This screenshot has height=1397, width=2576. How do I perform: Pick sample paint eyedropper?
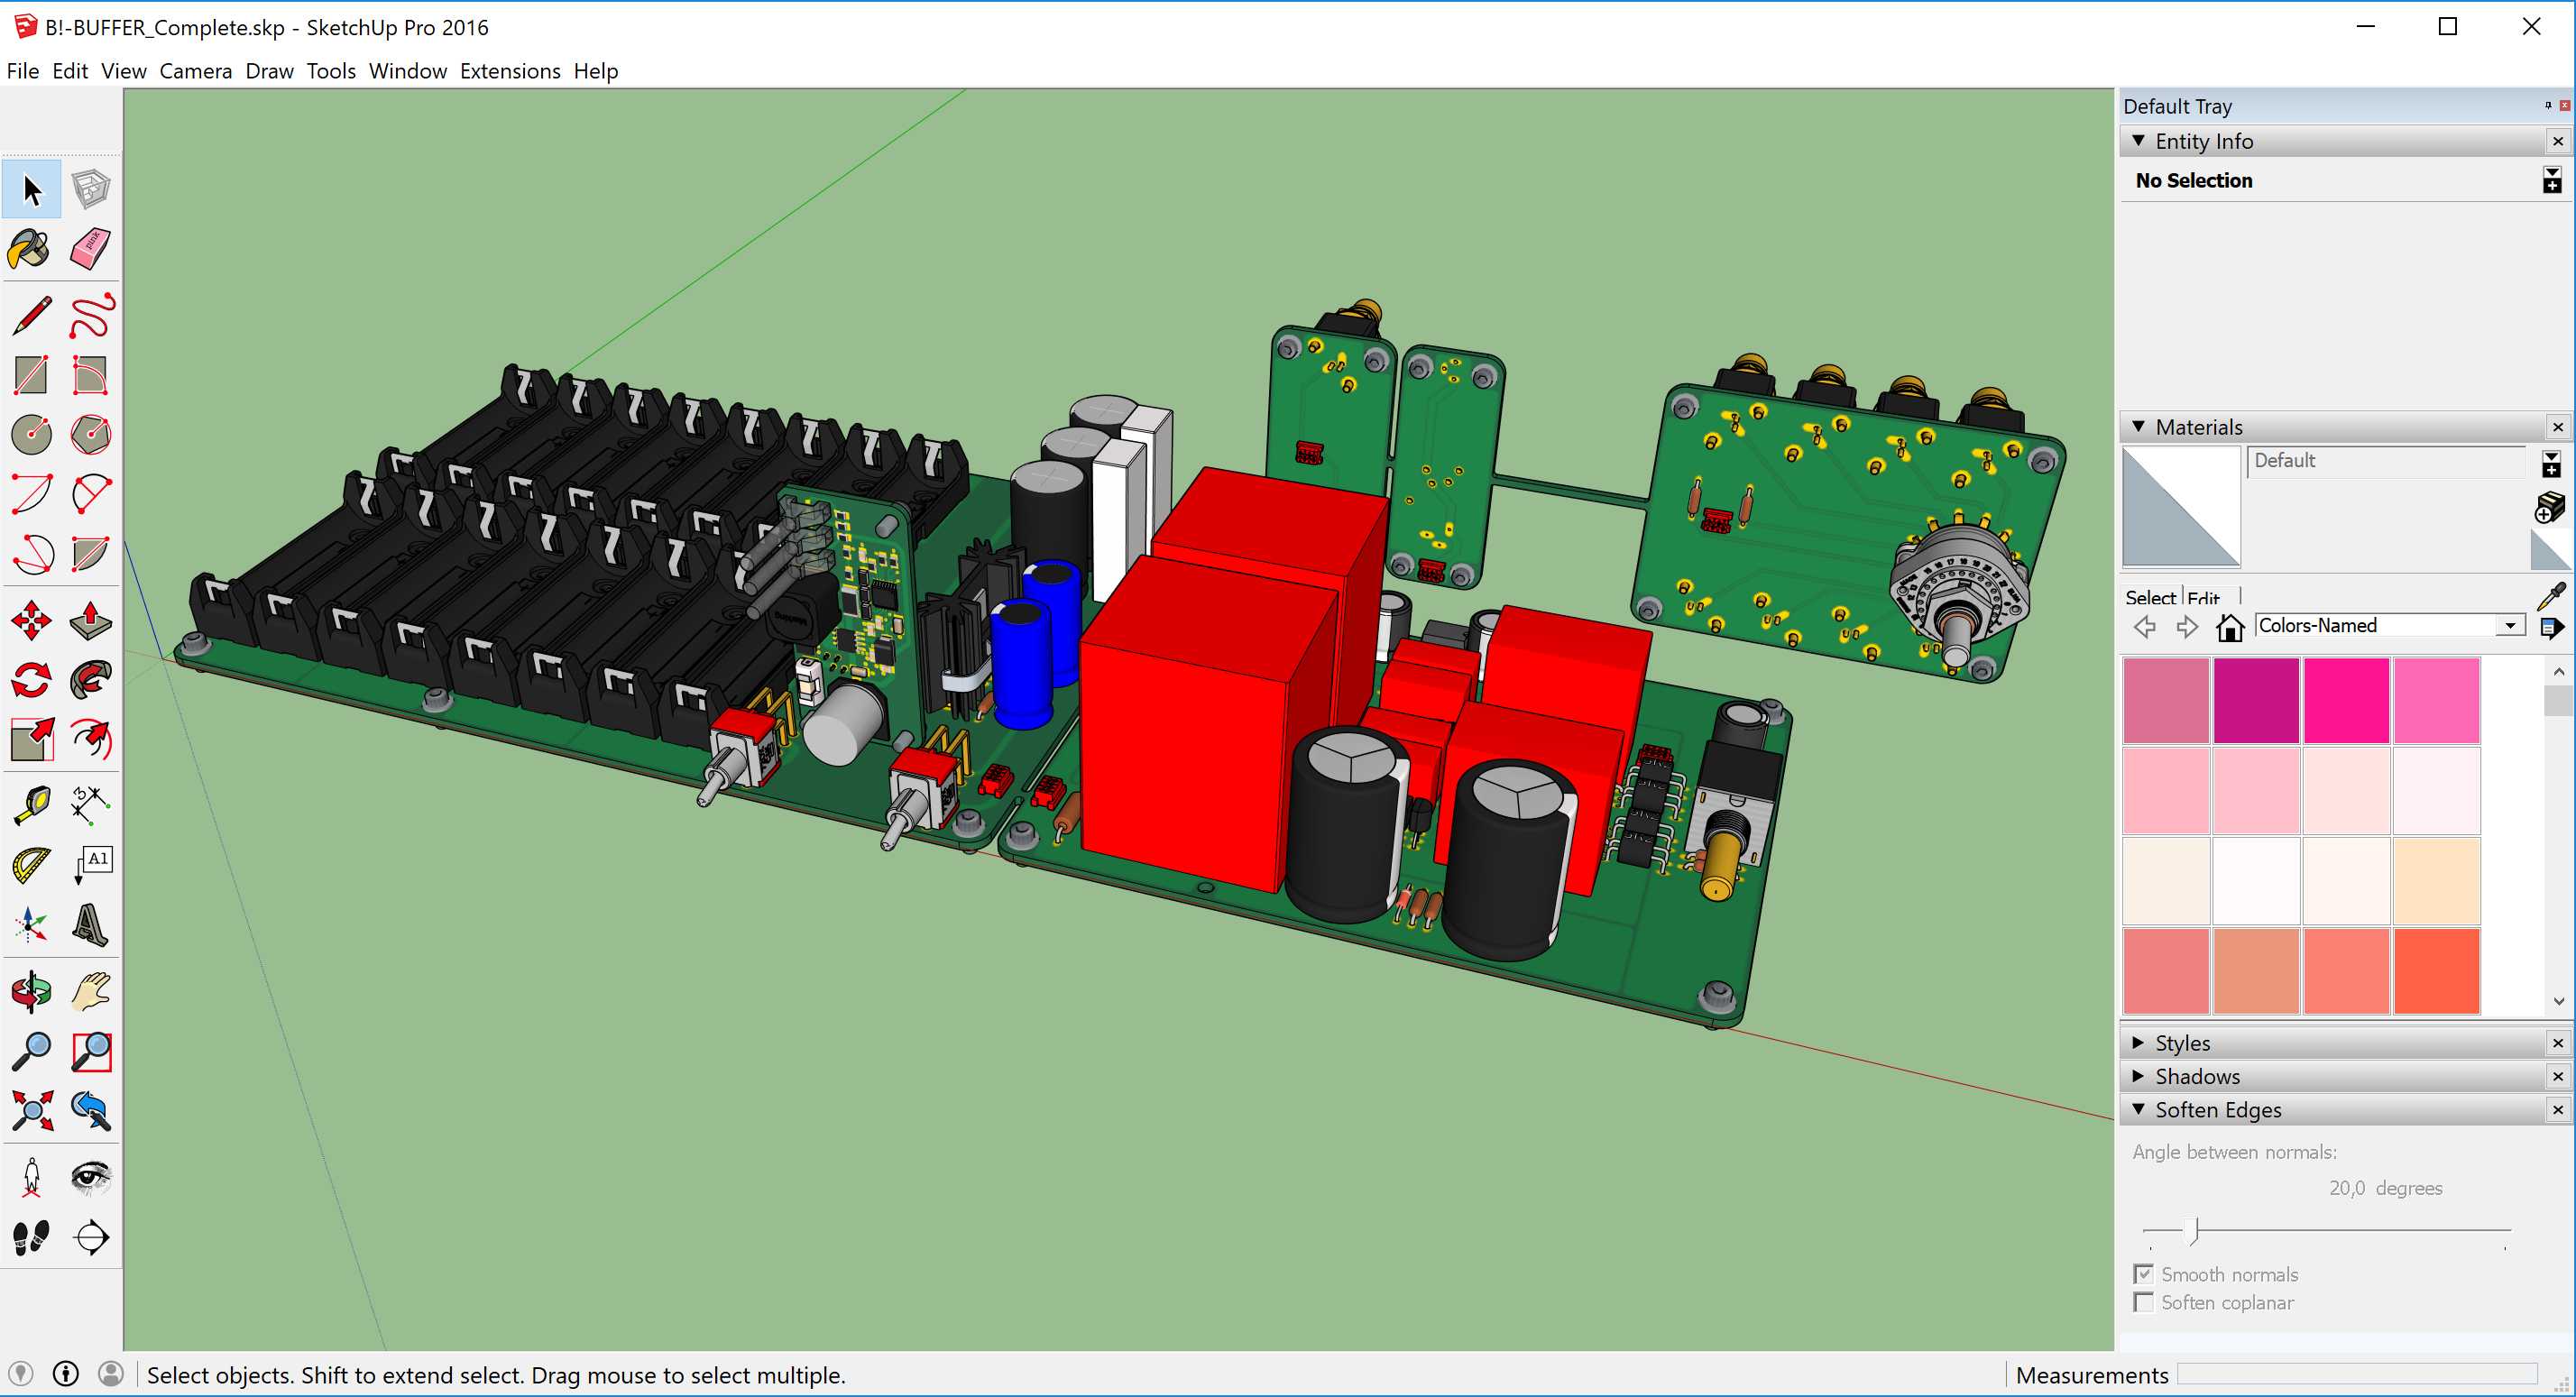click(2551, 596)
